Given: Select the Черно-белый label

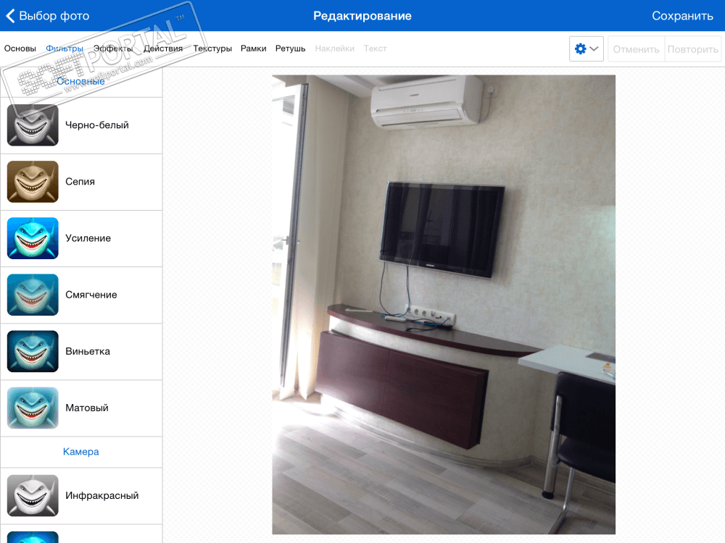Looking at the screenshot, I should pyautogui.click(x=97, y=125).
